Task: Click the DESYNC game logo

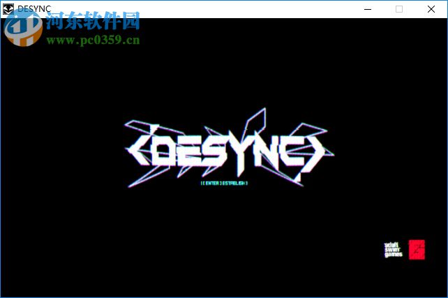Action: tap(229, 148)
